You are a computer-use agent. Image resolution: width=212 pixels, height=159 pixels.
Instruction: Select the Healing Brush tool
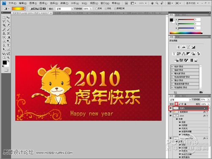pos(4,29)
